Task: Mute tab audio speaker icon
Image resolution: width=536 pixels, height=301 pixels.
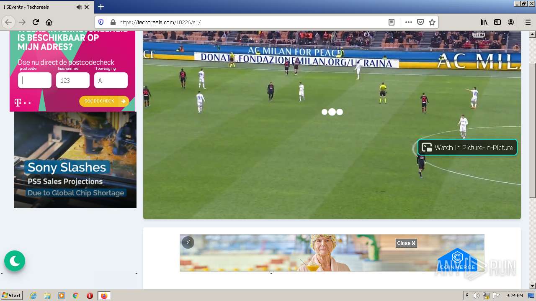Action: 79,7
